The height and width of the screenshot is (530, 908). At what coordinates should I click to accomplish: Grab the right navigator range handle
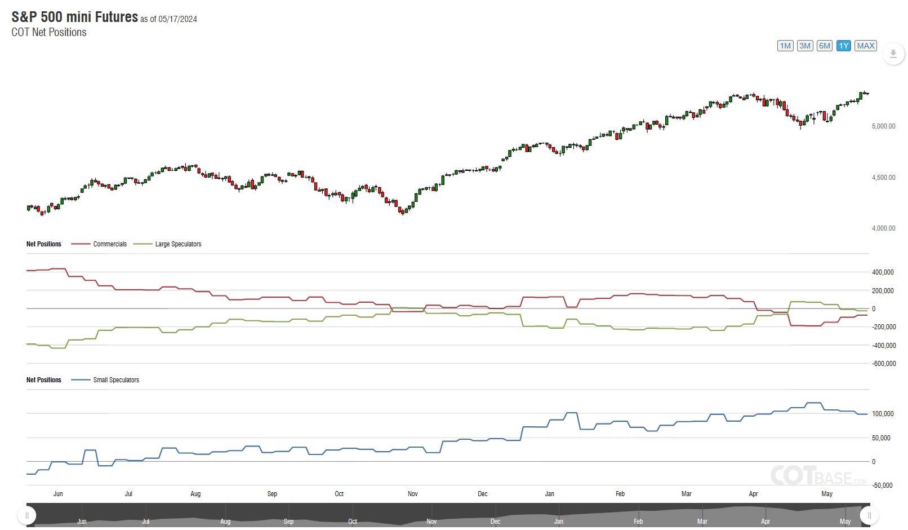coord(870,515)
